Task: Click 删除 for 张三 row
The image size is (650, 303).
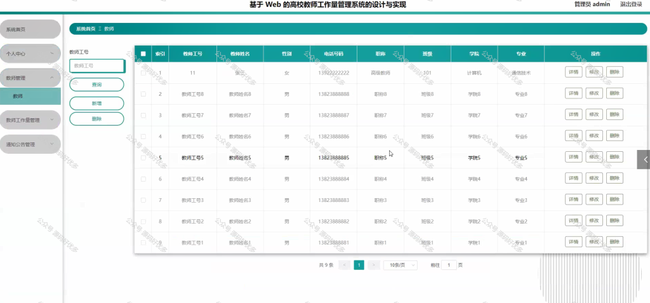Action: [x=614, y=72]
